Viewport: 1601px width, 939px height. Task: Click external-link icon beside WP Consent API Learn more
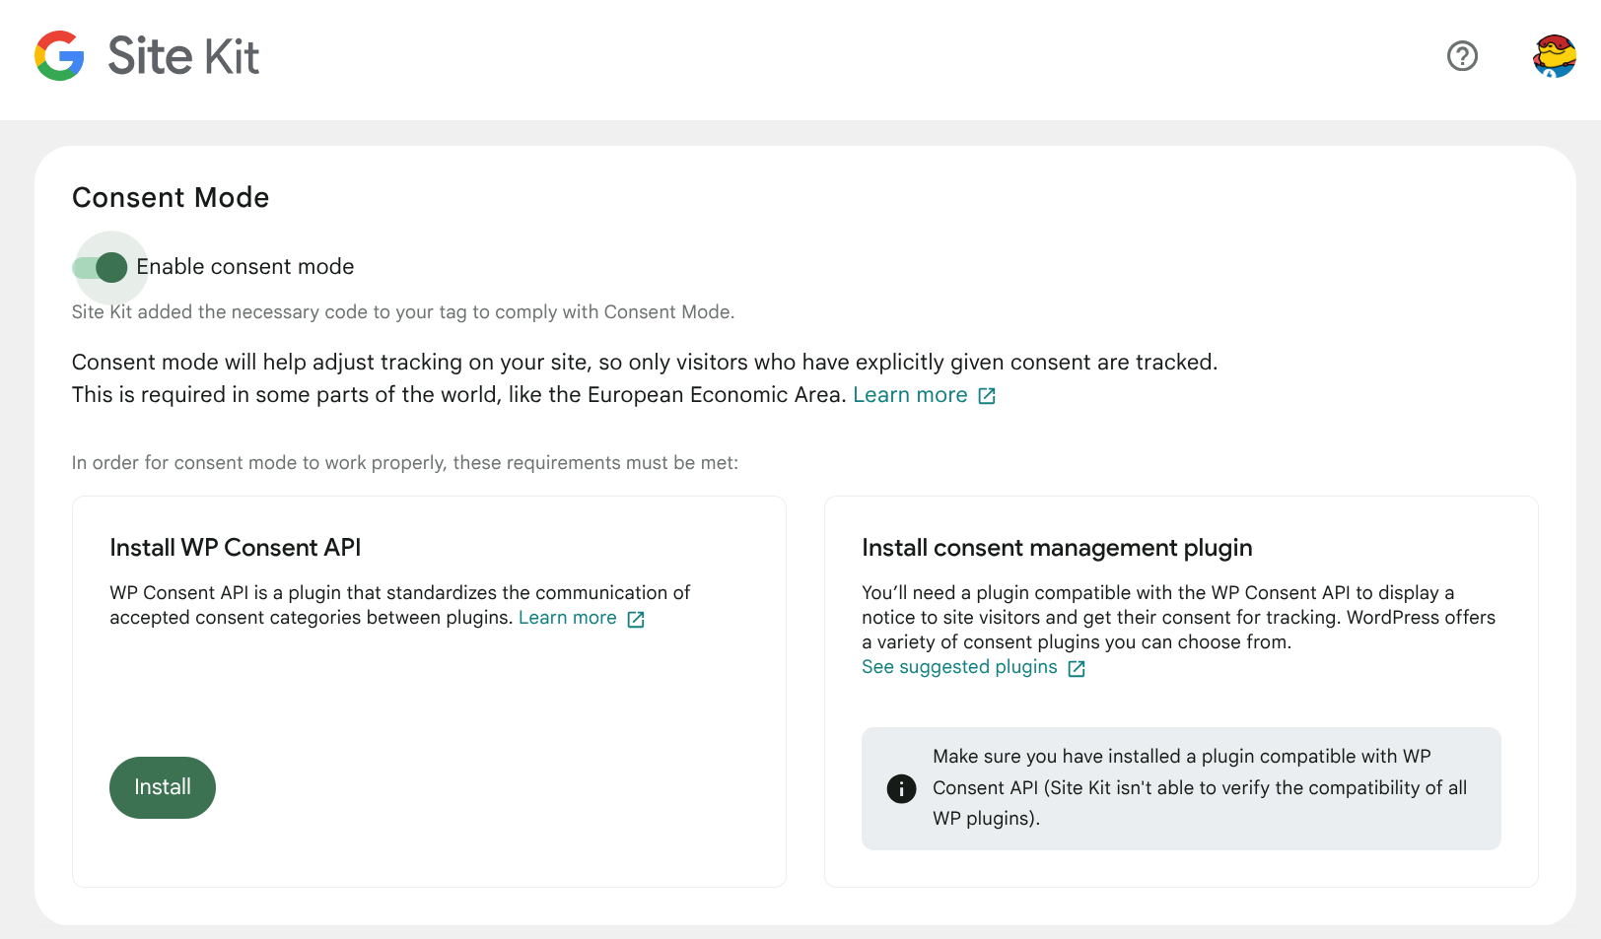pyautogui.click(x=636, y=619)
